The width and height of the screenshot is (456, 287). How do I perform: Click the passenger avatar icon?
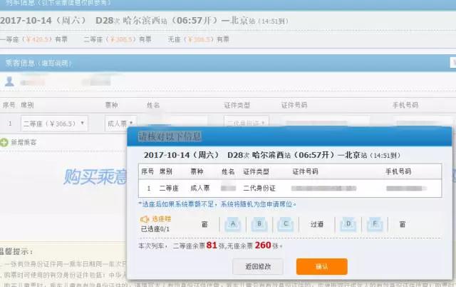pyautogui.click(x=9, y=82)
